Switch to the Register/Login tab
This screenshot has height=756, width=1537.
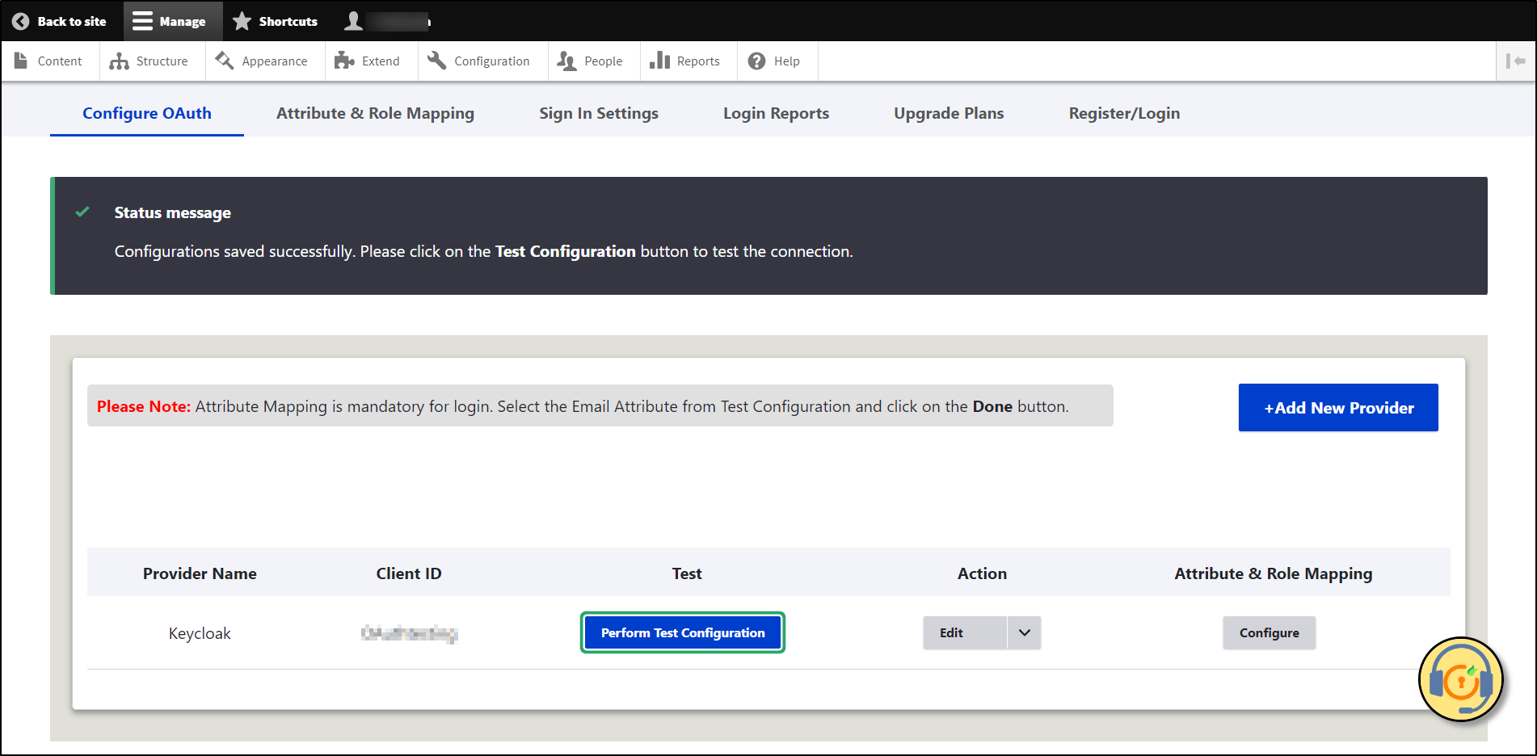1124,113
